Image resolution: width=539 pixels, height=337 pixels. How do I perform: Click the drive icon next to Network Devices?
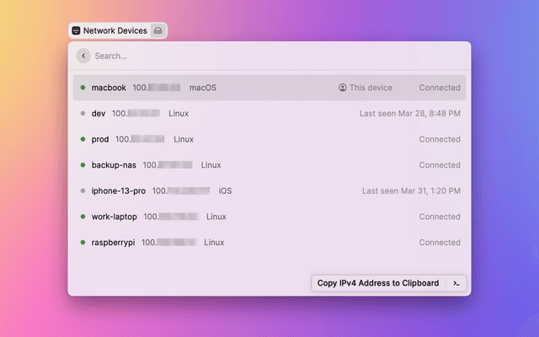[x=157, y=30]
